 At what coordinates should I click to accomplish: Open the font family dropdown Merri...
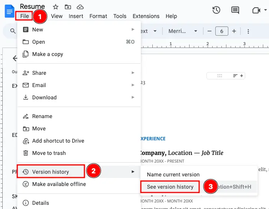click(x=183, y=31)
